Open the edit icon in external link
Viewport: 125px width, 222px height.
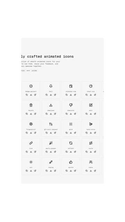click(95, 114)
